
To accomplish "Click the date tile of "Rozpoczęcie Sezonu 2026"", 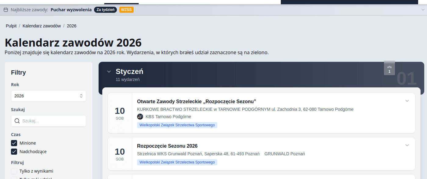I will tap(120, 154).
